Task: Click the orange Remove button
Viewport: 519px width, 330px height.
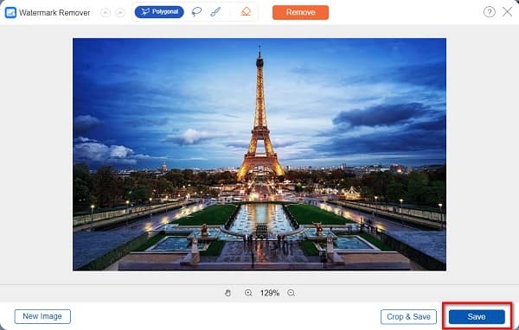Action: 300,12
